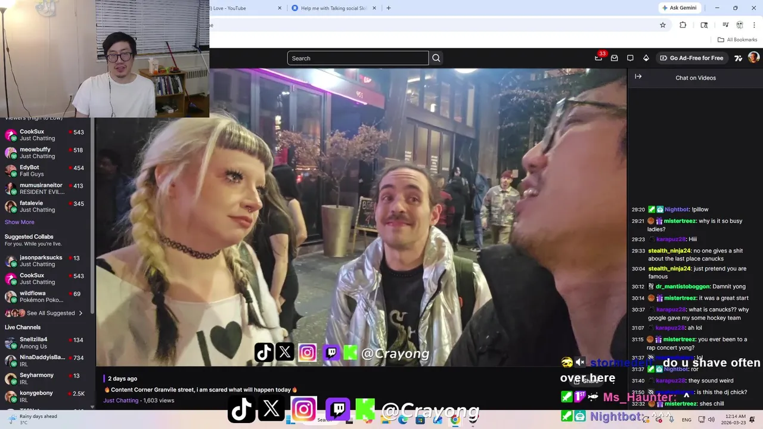763x429 pixels.
Task: Click the ENG language indicator in taskbar
Action: coord(687,419)
